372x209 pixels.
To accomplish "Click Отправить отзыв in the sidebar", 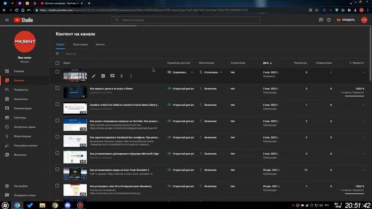I will (x=24, y=195).
